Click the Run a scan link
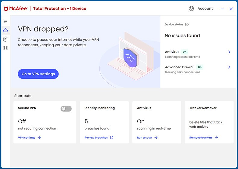The width and height of the screenshot is (238, 169). [x=144, y=138]
